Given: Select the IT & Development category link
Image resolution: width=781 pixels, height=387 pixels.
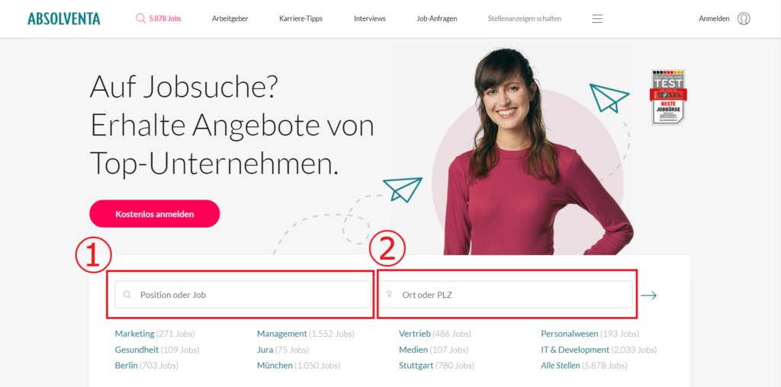Looking at the screenshot, I should pos(575,350).
